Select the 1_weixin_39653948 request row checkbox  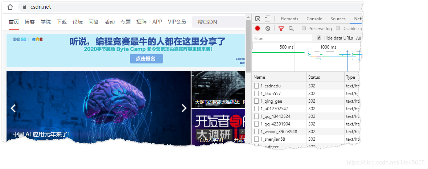(x=256, y=132)
